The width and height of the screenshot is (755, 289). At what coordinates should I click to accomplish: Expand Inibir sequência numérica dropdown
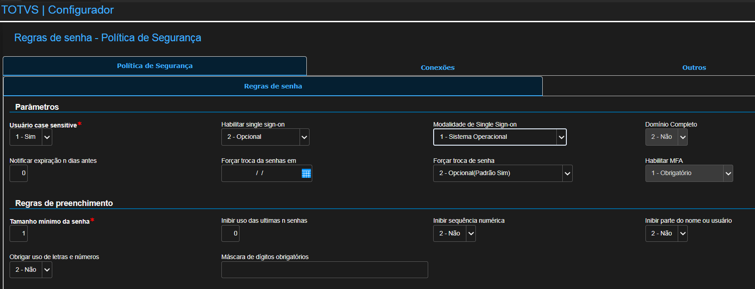point(471,234)
